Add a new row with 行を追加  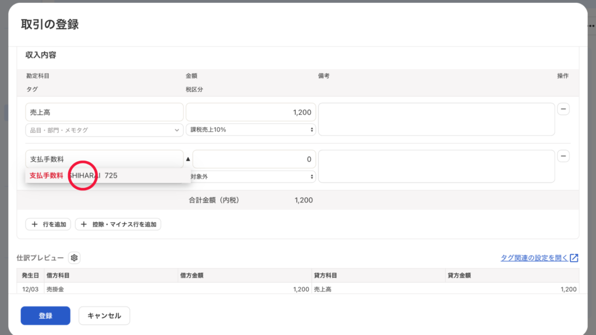tap(49, 224)
